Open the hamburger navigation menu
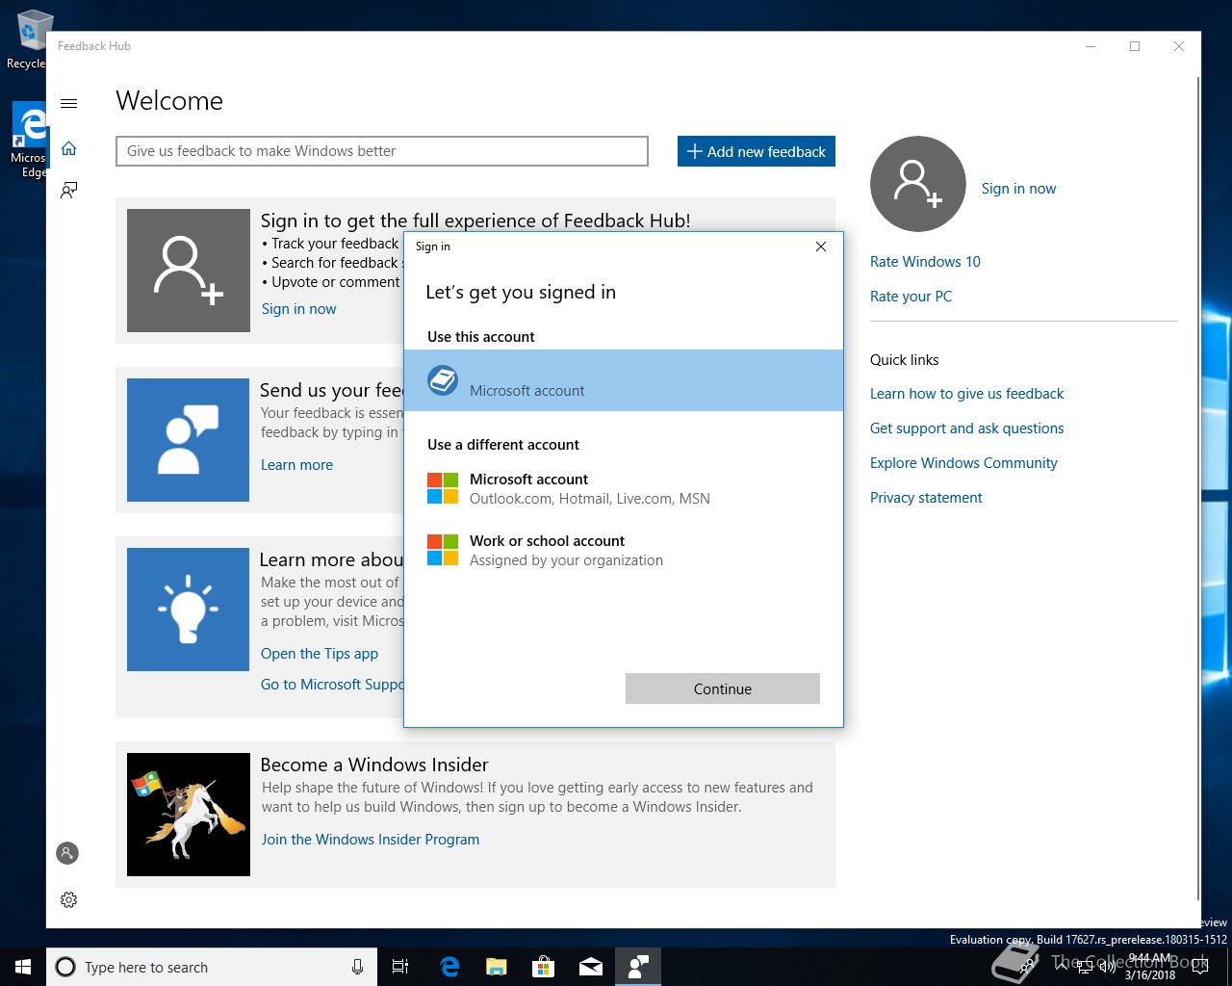 pos(68,104)
